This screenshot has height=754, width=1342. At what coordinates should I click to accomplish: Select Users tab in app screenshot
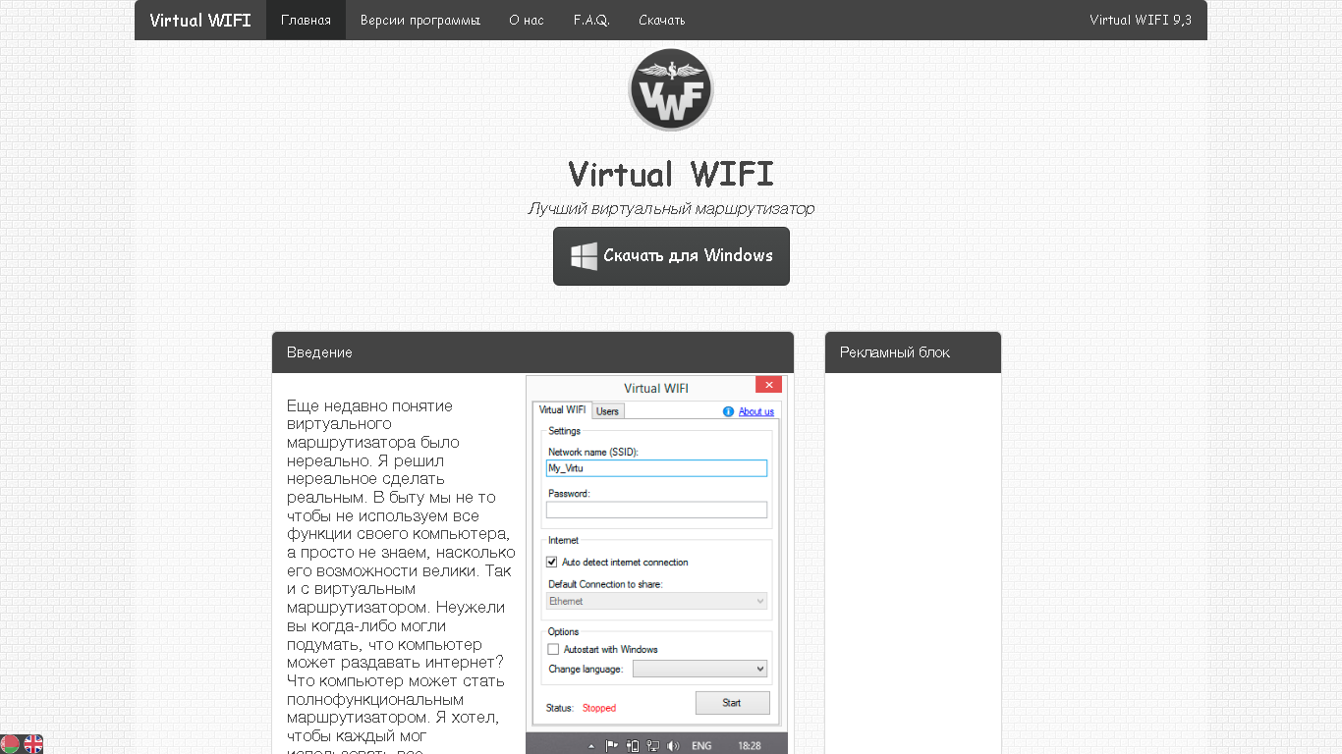[607, 411]
